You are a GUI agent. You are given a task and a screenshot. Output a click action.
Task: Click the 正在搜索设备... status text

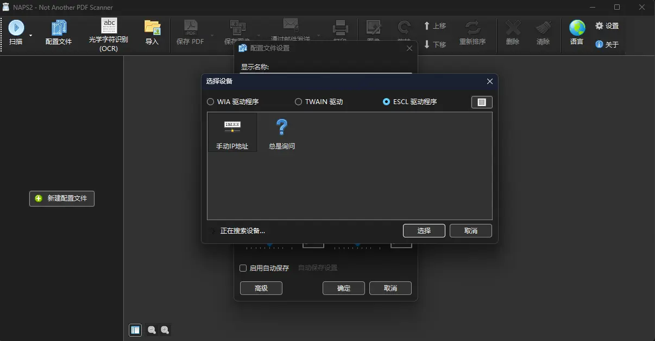pyautogui.click(x=243, y=231)
